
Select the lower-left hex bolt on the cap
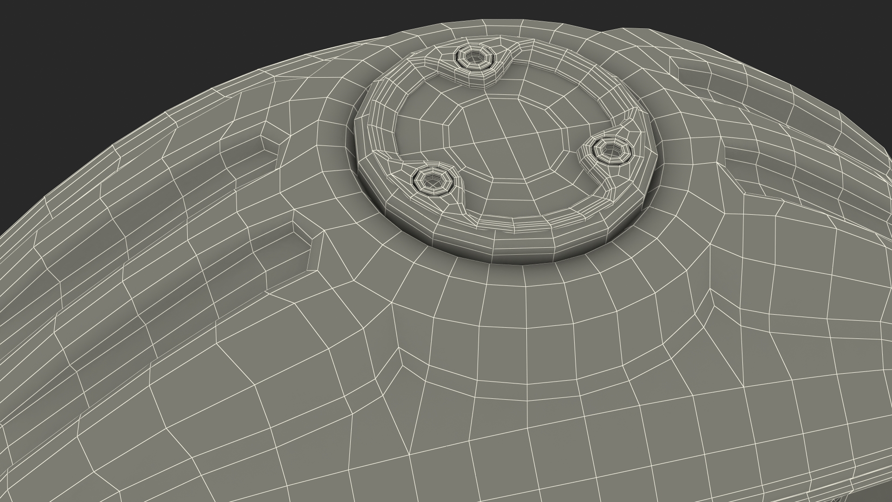tap(433, 181)
